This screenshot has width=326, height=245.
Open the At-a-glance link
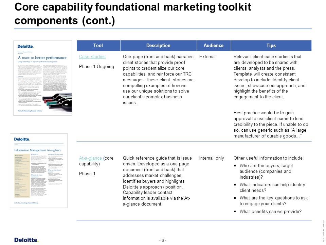91,158
